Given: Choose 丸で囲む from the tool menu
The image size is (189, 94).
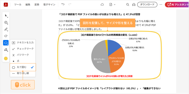Looking at the screenshot, I should 23,67.
